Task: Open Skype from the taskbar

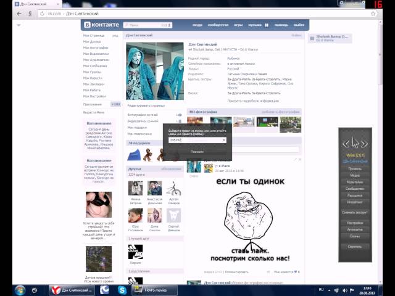Action: point(122,290)
